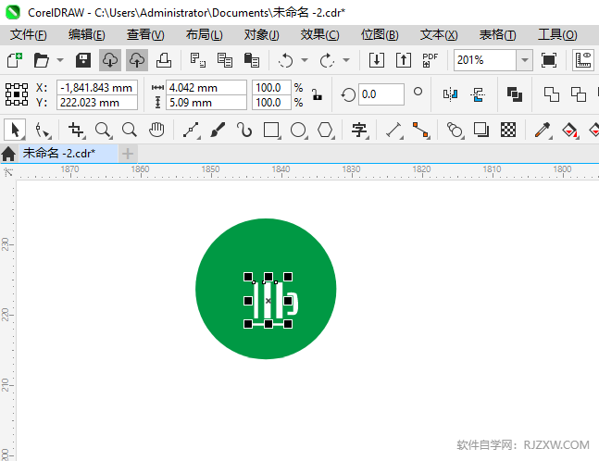The width and height of the screenshot is (599, 461).
Task: Click the rotation angle field
Action: click(381, 94)
